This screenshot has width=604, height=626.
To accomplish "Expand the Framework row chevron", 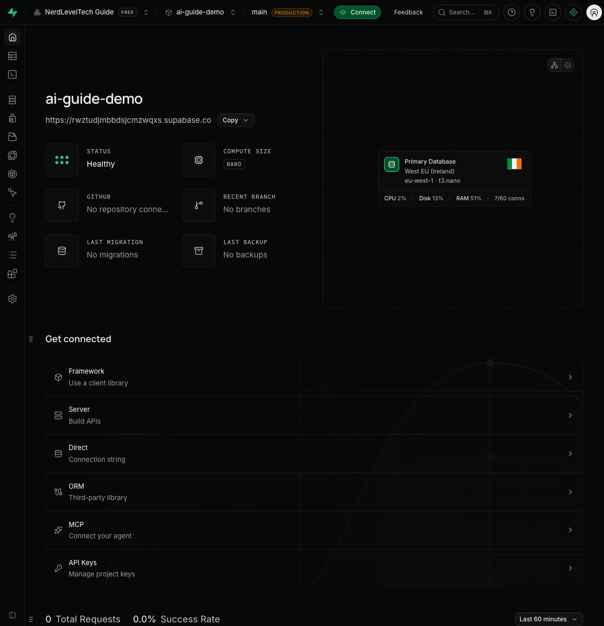I will 570,377.
